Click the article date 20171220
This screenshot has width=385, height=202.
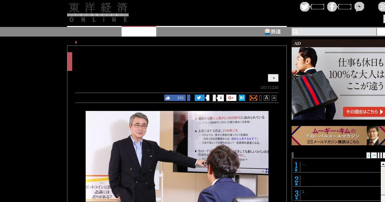coord(269,88)
